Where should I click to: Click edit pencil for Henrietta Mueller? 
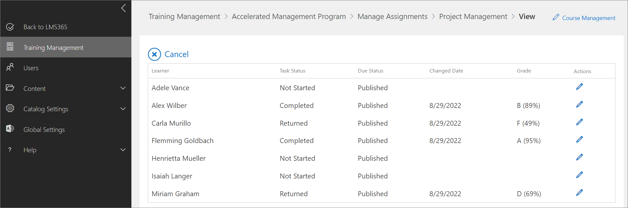[x=579, y=157]
